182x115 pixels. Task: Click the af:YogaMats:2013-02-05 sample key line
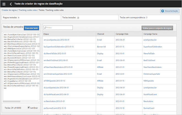(x=17, y=81)
